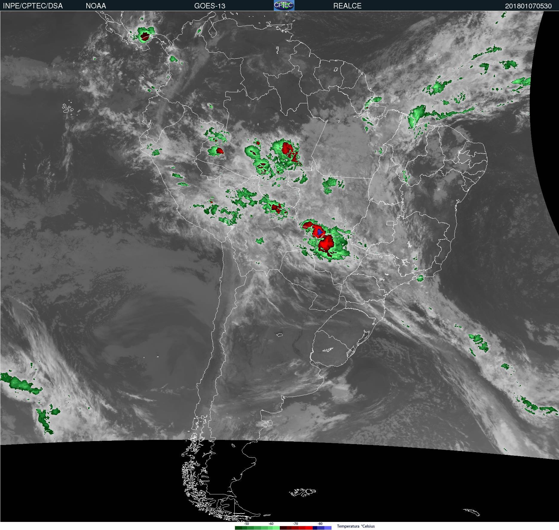Image resolution: width=559 pixels, height=530 pixels.
Task: Click the -70 legend value
Action: click(296, 524)
